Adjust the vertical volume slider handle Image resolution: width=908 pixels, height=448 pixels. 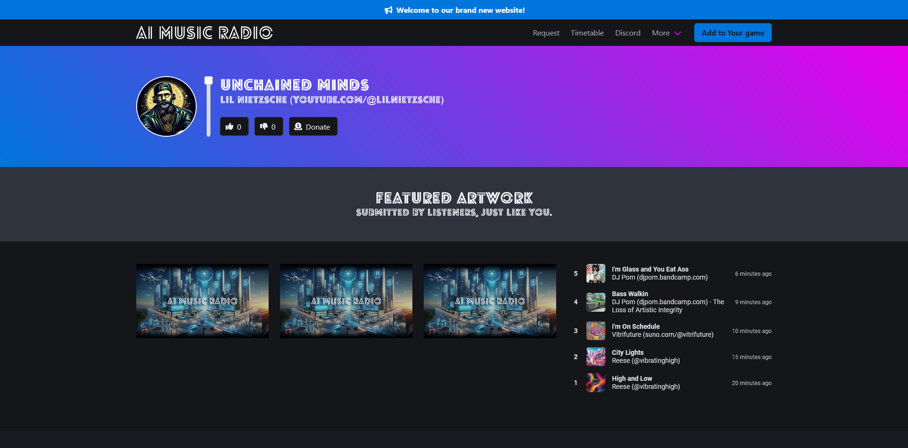(209, 80)
